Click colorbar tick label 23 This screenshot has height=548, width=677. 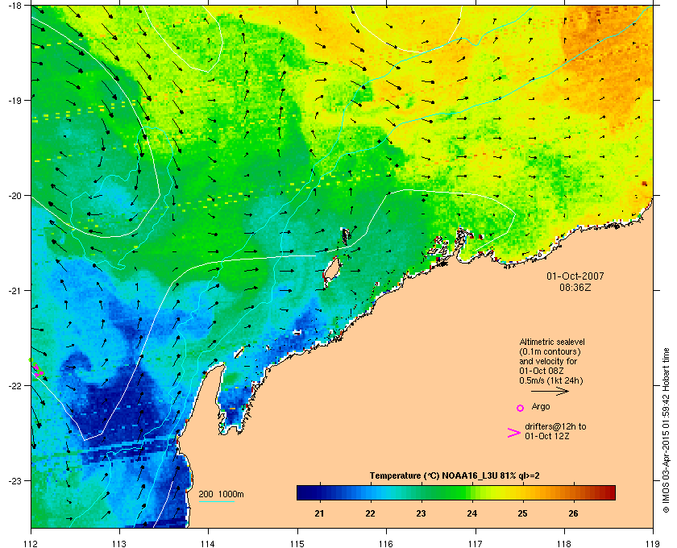pyautogui.click(x=421, y=513)
